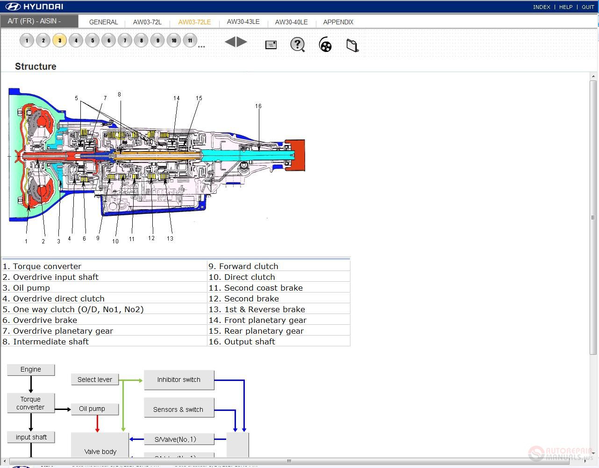Viewport: 599px width, 468px height.
Task: Select '8. Intermediate shaft' row
Action: pos(104,341)
